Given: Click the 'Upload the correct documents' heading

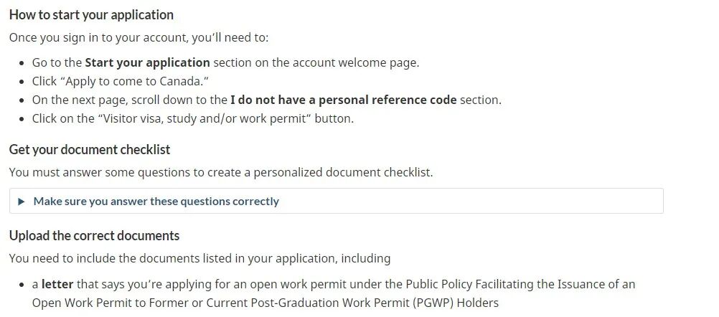Looking at the screenshot, I should tap(94, 235).
